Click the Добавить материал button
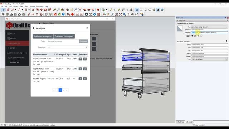 [x=43, y=37]
